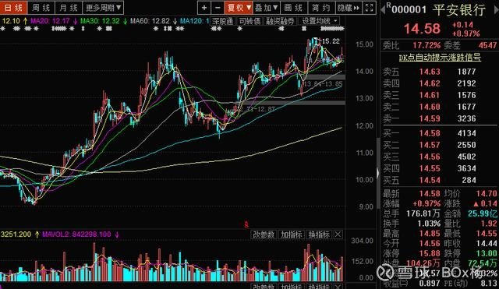Screen dimensions: 499x289
Task: Open the 设置均线 dropdown
Action: pyautogui.click(x=320, y=21)
